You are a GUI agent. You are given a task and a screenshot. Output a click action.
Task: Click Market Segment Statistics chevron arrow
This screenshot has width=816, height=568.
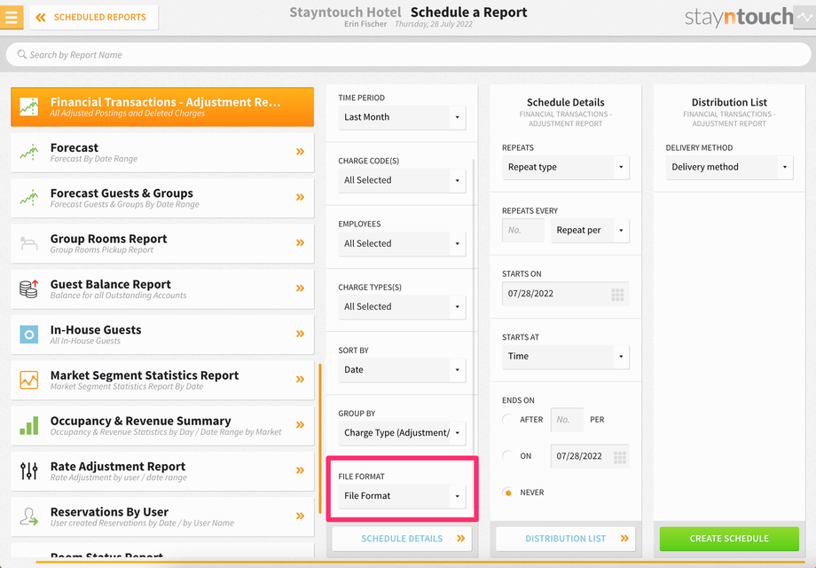tap(301, 379)
